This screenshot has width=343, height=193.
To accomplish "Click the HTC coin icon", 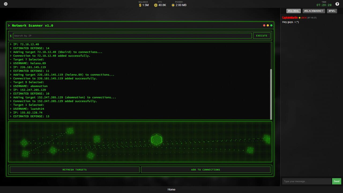I will [x=156, y=5].
